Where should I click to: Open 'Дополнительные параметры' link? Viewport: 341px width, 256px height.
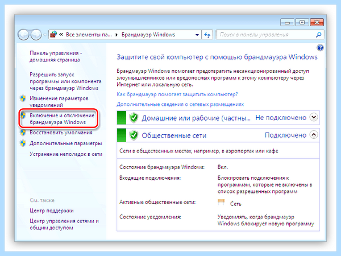(66, 143)
